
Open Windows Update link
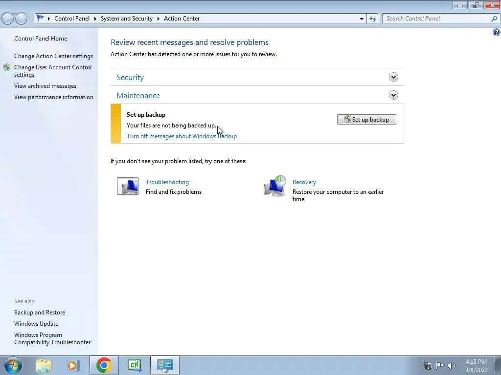[36, 324]
